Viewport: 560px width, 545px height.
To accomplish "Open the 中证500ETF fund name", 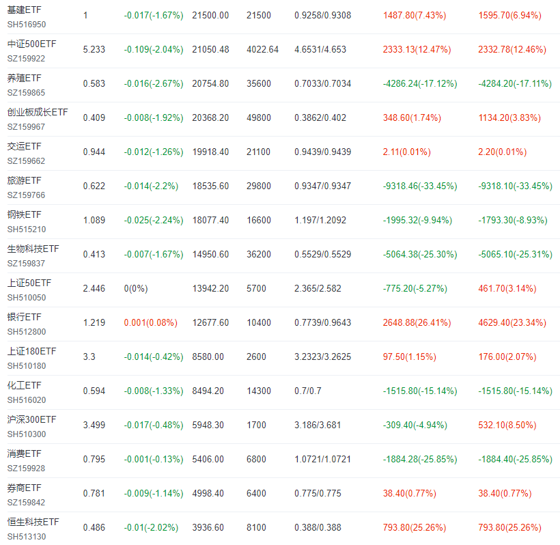I will 32,44.
